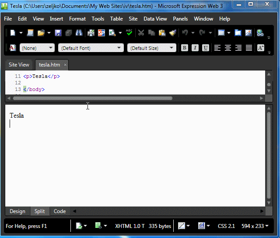Click the SuperPreview SP icon

tap(101, 33)
